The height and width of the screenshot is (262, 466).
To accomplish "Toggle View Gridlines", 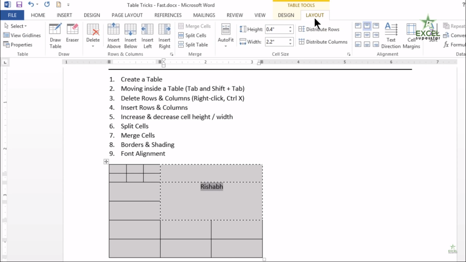I will [22, 35].
